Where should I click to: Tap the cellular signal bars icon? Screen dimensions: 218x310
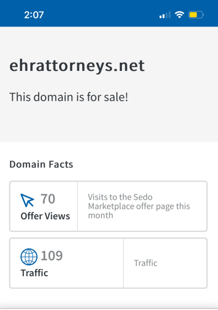pos(165,15)
